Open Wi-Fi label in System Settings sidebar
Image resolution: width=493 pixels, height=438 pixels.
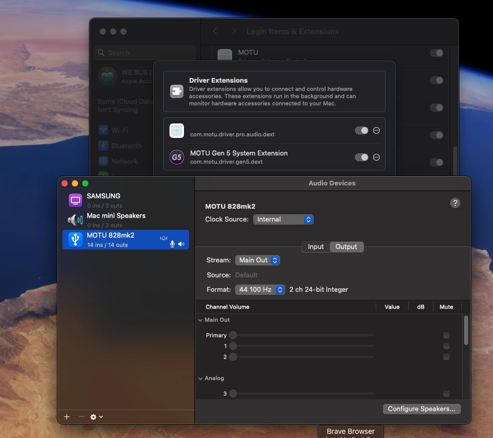pyautogui.click(x=120, y=130)
